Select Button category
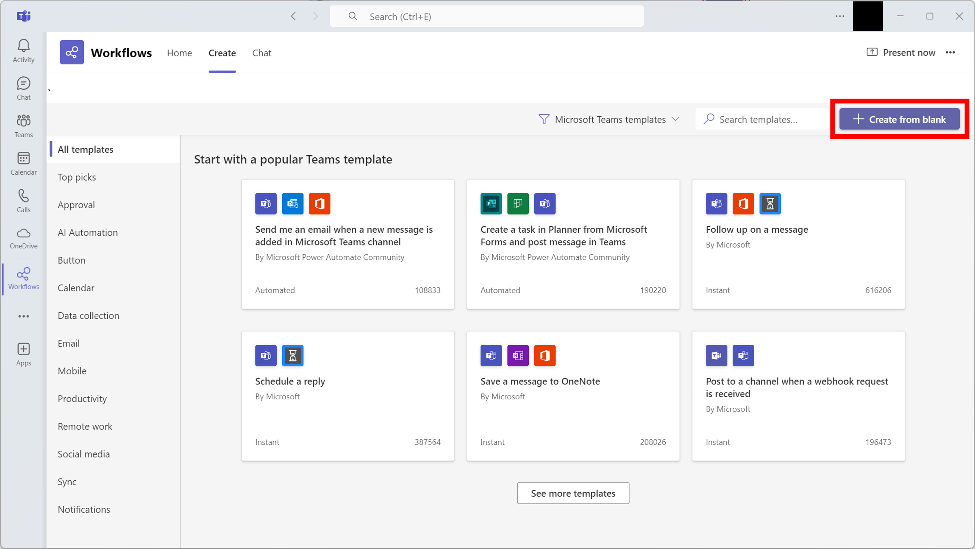Screen dimensions: 975x549 click(113, 260)
